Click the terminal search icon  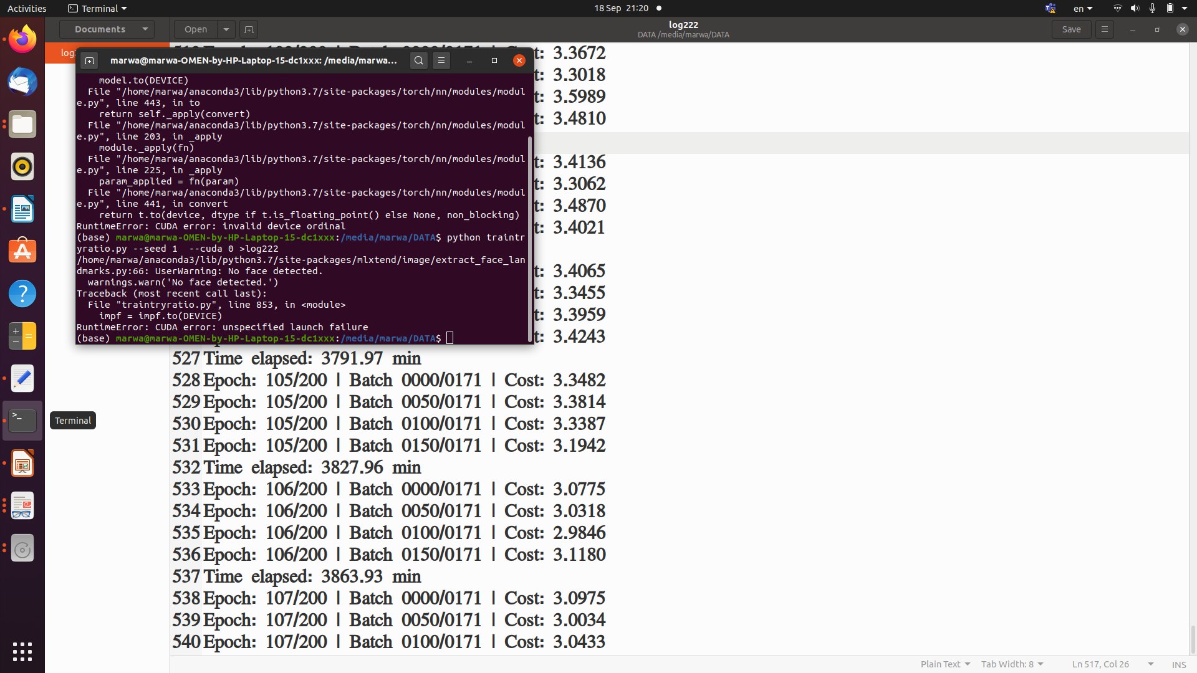click(x=418, y=60)
